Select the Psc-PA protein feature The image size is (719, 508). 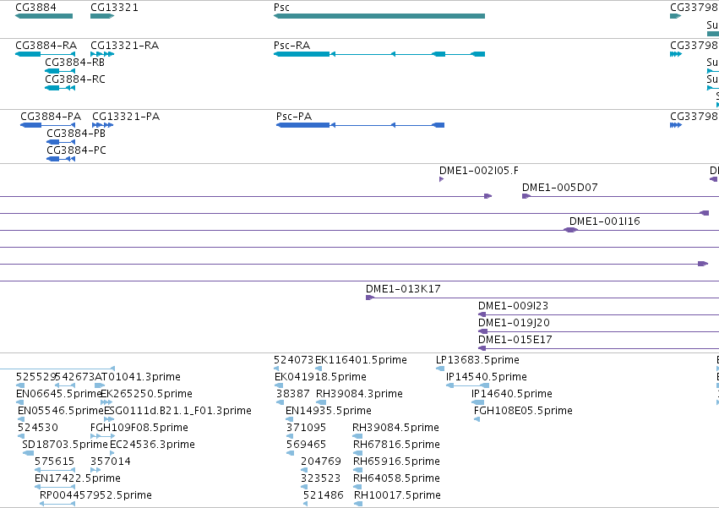point(361,125)
